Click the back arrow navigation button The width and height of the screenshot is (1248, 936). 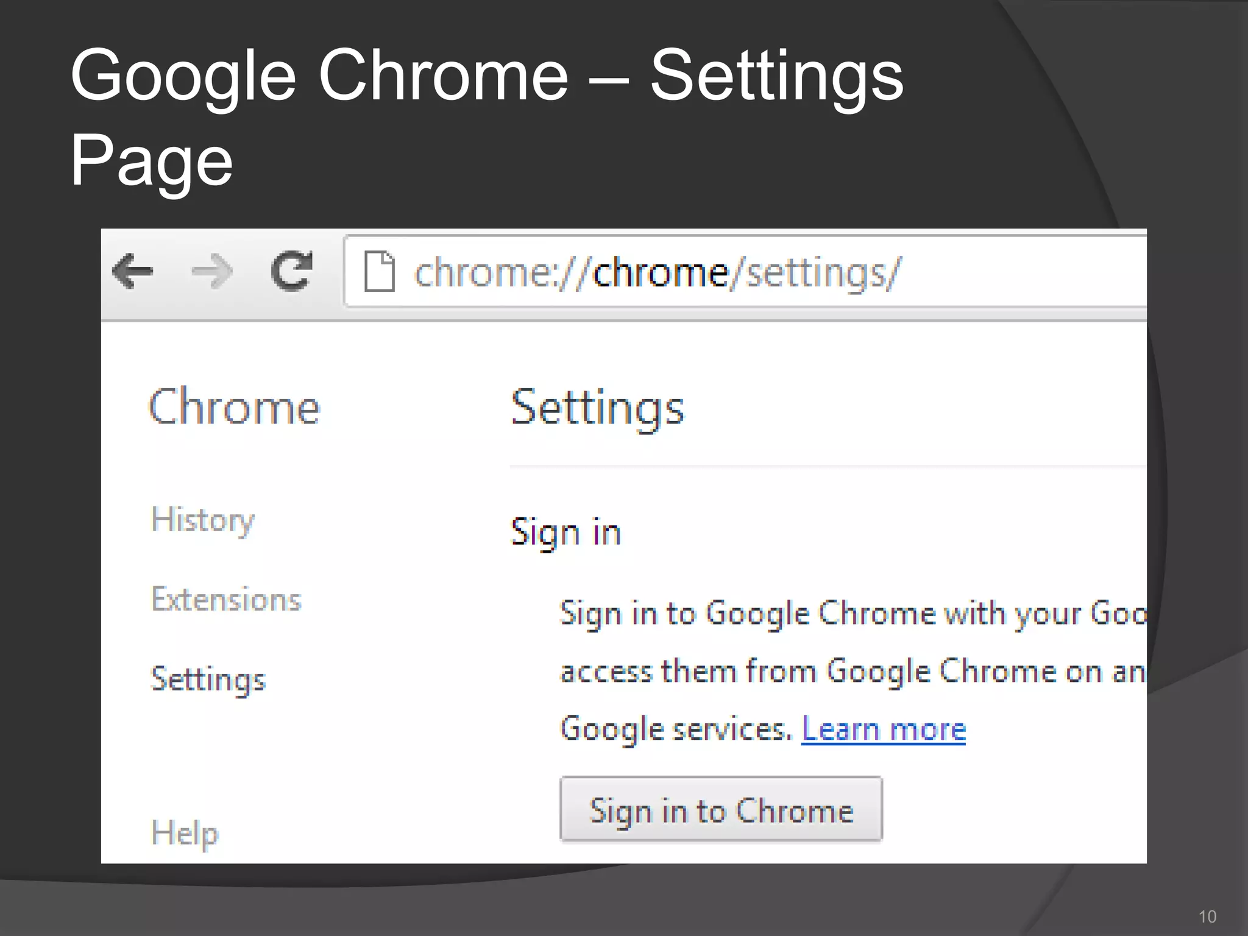(133, 271)
